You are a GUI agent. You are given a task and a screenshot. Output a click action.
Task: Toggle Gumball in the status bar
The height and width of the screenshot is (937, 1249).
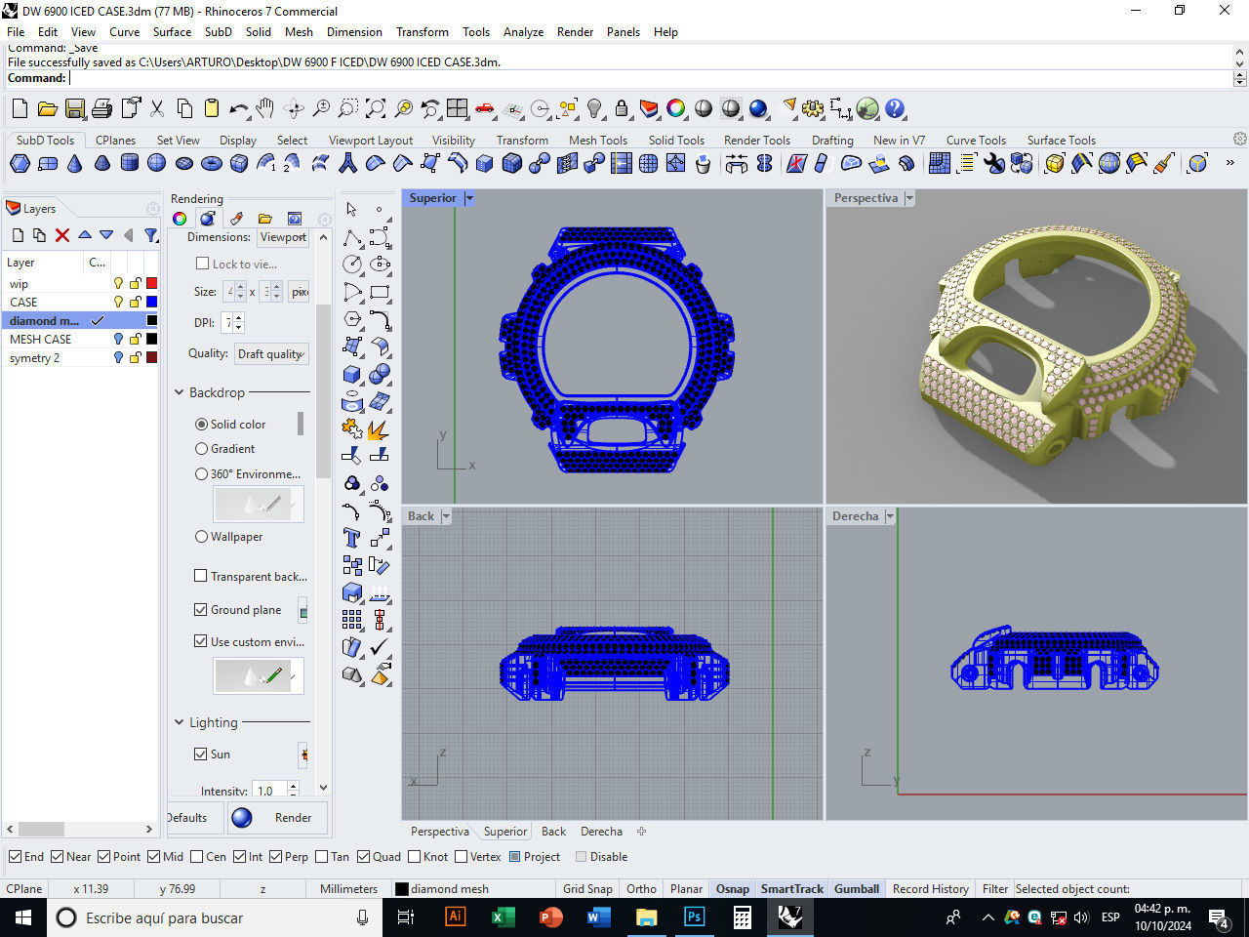pyautogui.click(x=857, y=889)
